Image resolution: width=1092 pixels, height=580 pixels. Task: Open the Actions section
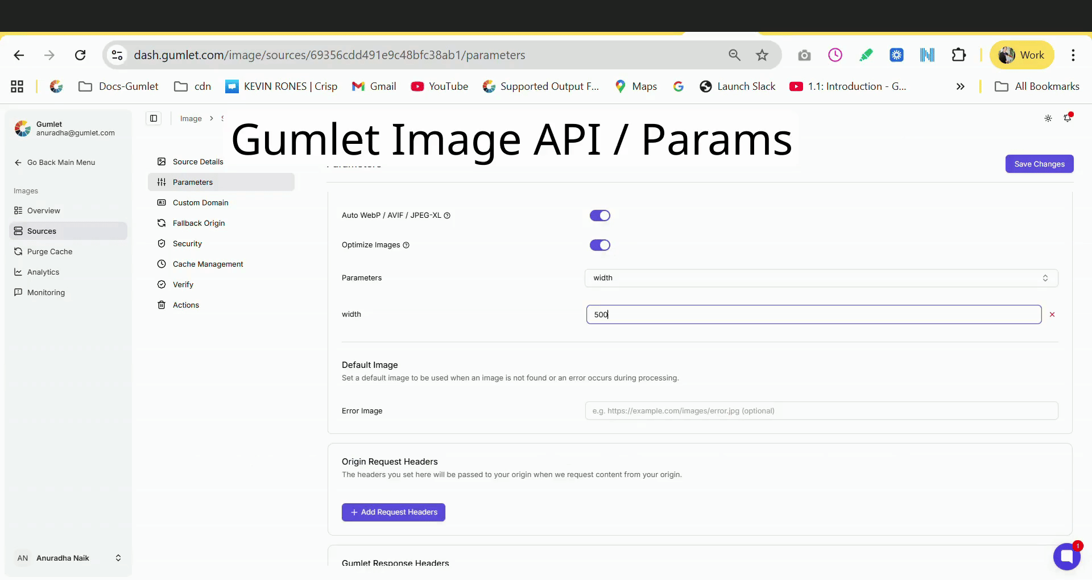pyautogui.click(x=221, y=305)
